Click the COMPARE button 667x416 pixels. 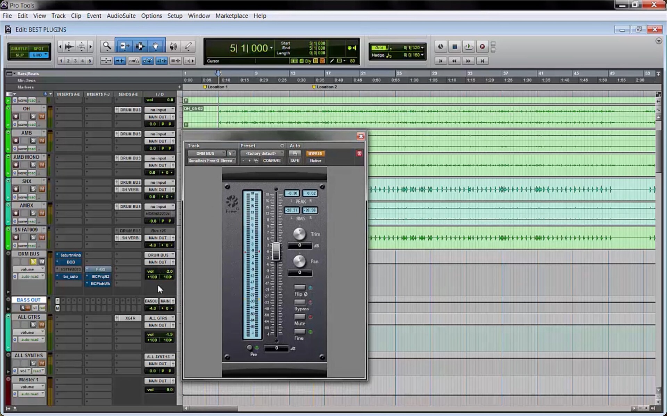(x=272, y=161)
